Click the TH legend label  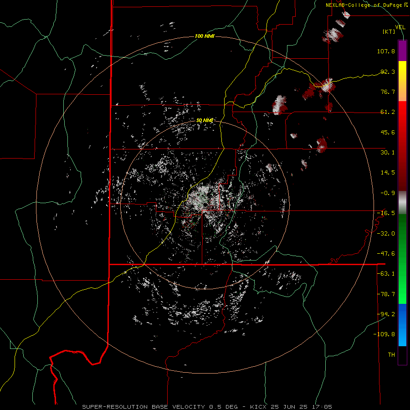(391, 355)
